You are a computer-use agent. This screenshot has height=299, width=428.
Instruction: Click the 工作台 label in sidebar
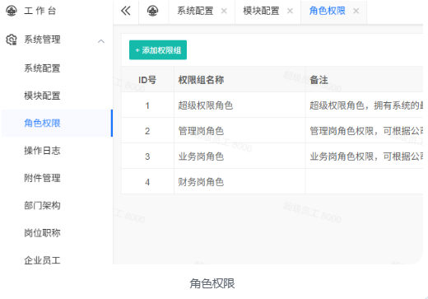pos(40,11)
